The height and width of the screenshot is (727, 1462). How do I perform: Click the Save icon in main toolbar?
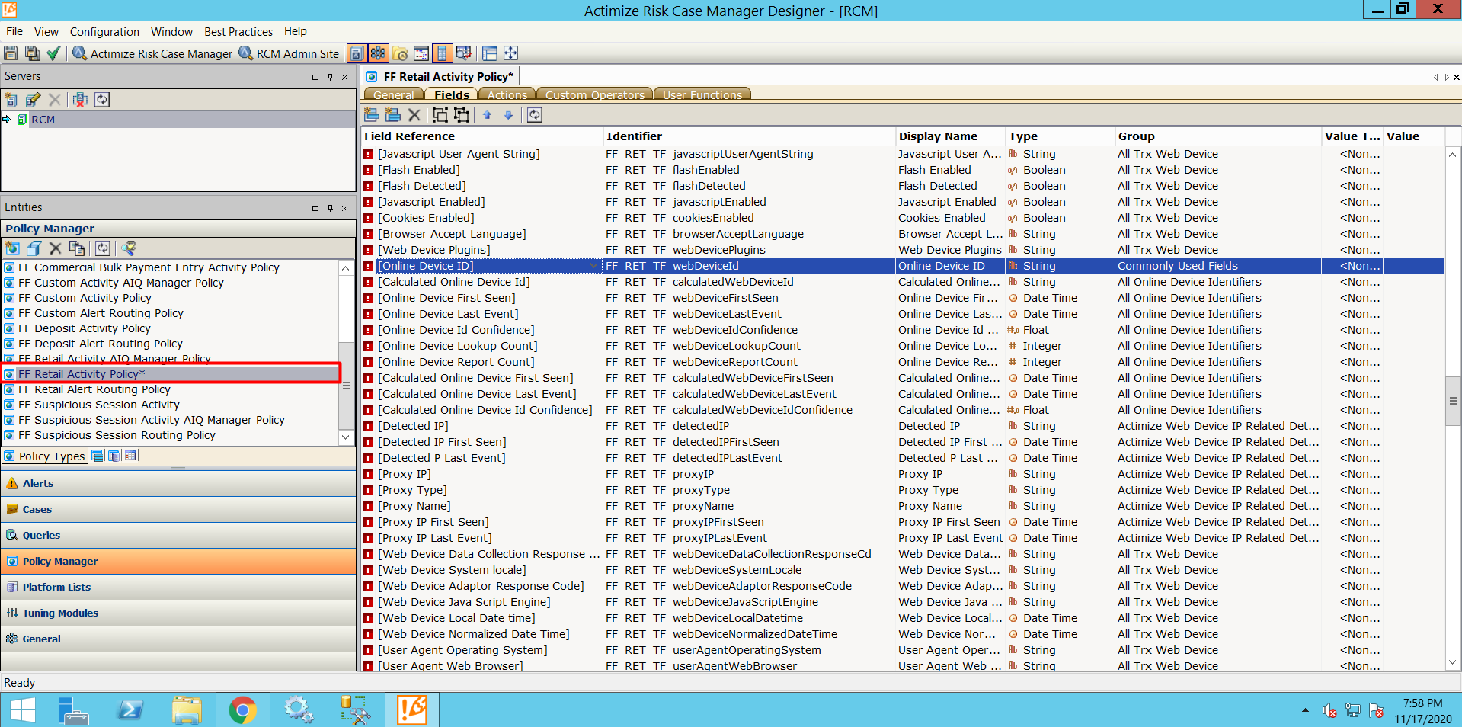pos(11,53)
